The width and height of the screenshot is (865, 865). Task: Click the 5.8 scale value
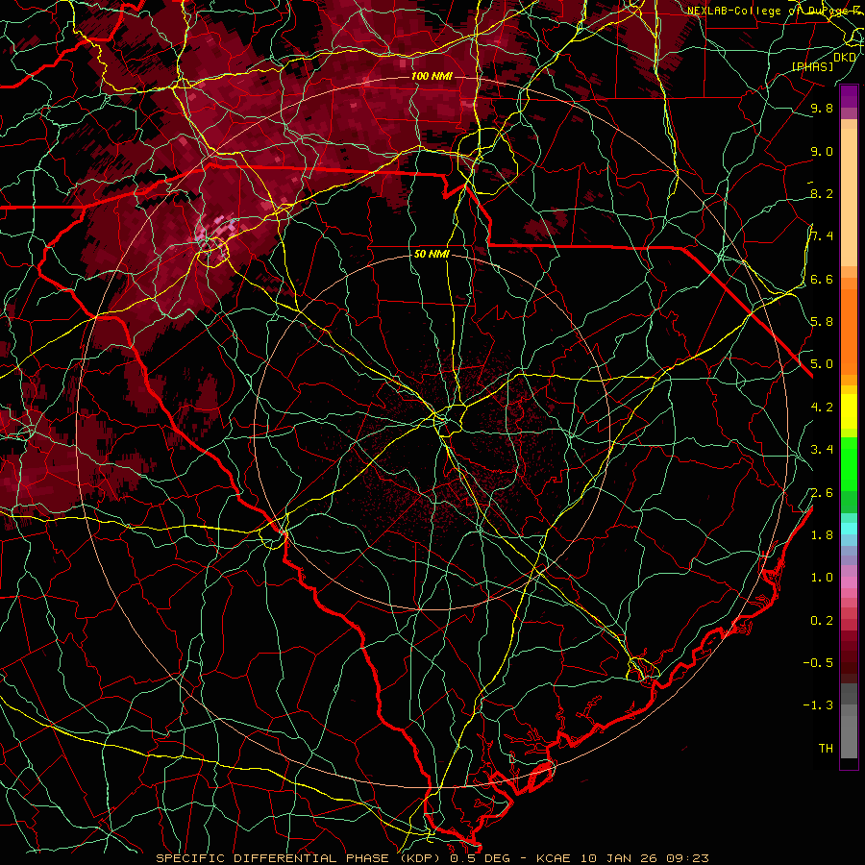822,322
